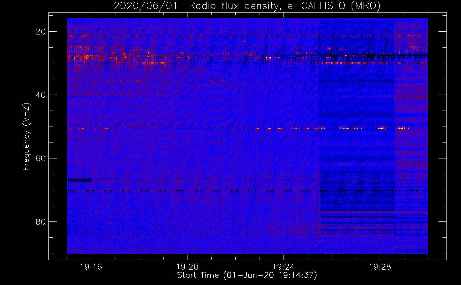Viewport: 461px width, 285px height.
Task: Click the 19:20 time tick label
Action: pyautogui.click(x=187, y=267)
